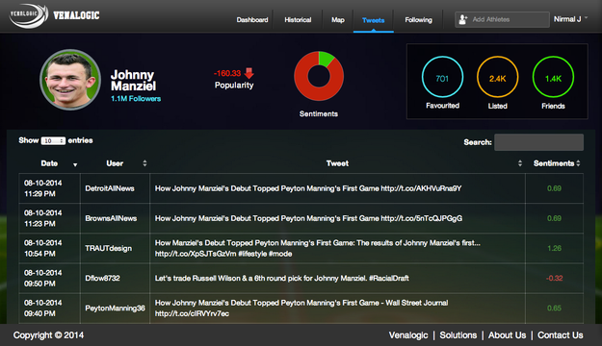Click the Sentiments donut chart

(x=319, y=76)
